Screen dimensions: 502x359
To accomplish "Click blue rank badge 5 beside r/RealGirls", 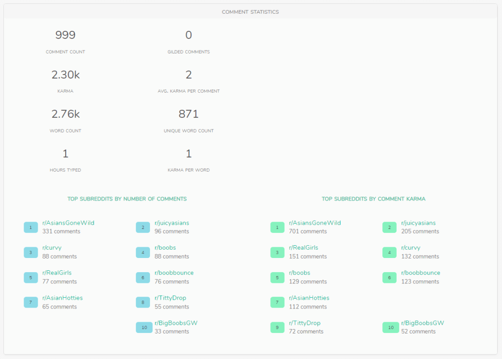I will (x=31, y=277).
